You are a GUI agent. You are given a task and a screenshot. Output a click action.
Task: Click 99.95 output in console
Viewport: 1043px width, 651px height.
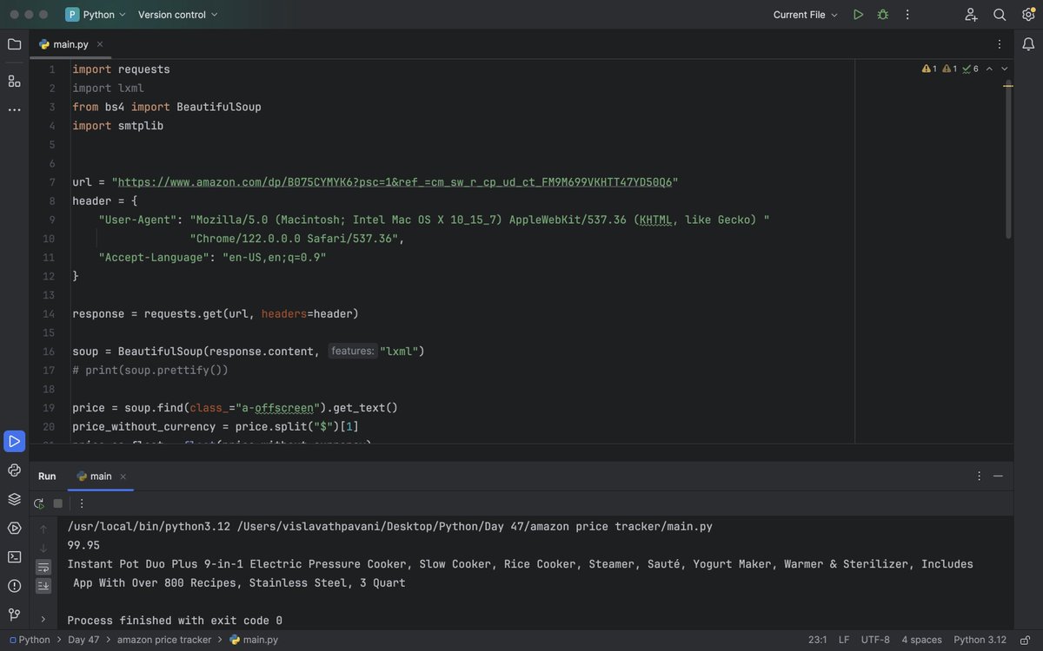click(x=83, y=545)
